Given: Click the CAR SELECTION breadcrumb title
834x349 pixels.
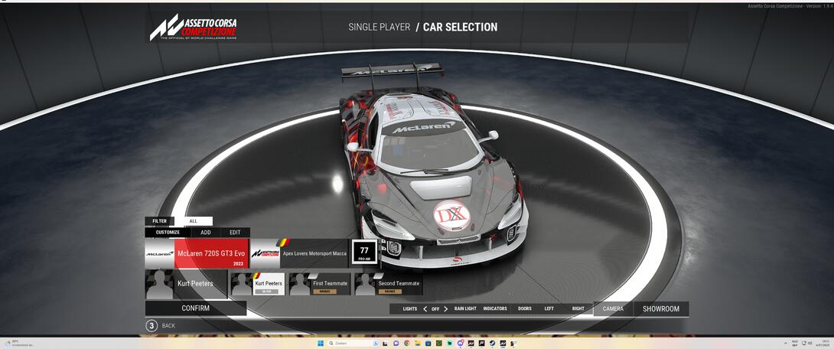Looking at the screenshot, I should [x=460, y=27].
